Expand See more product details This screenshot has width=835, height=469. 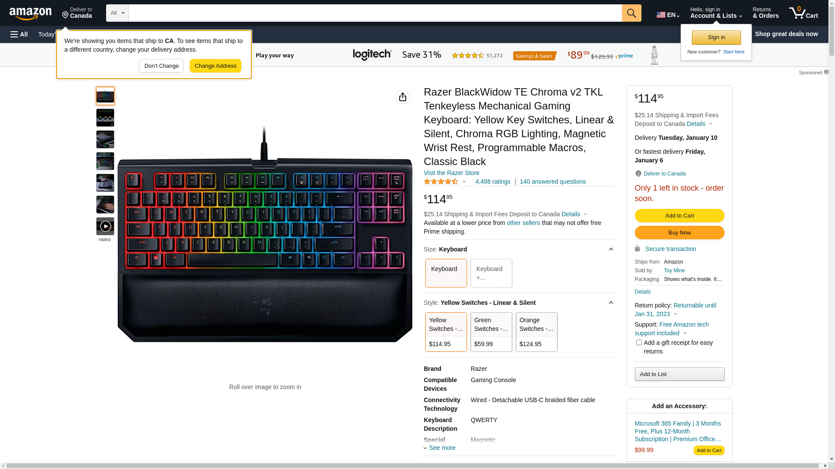pos(440,448)
